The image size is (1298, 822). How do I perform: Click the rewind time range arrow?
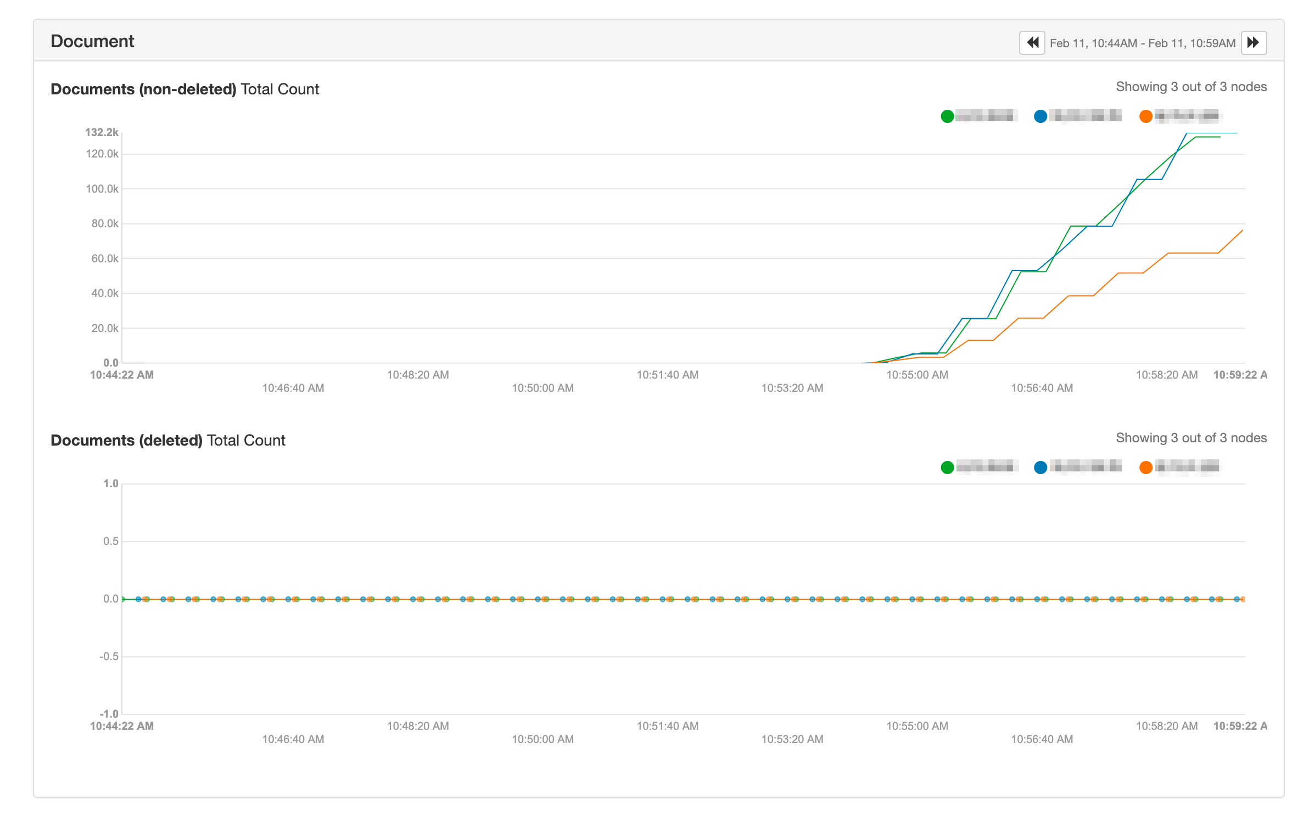(x=1032, y=43)
